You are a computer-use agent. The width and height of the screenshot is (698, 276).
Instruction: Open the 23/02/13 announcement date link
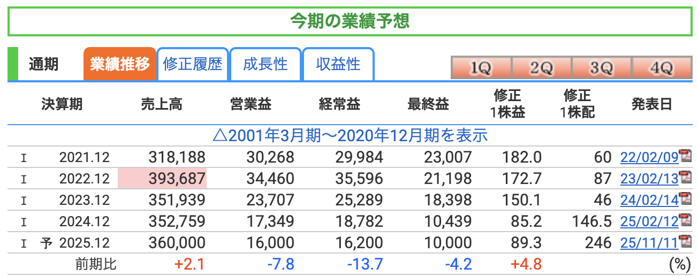tap(649, 179)
